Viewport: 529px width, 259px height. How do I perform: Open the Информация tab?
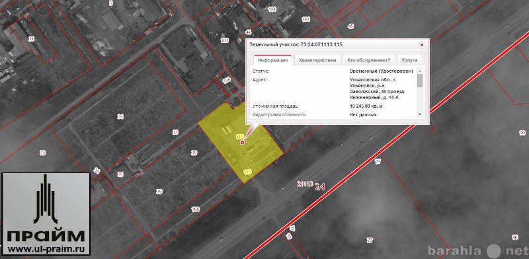pos(272,60)
